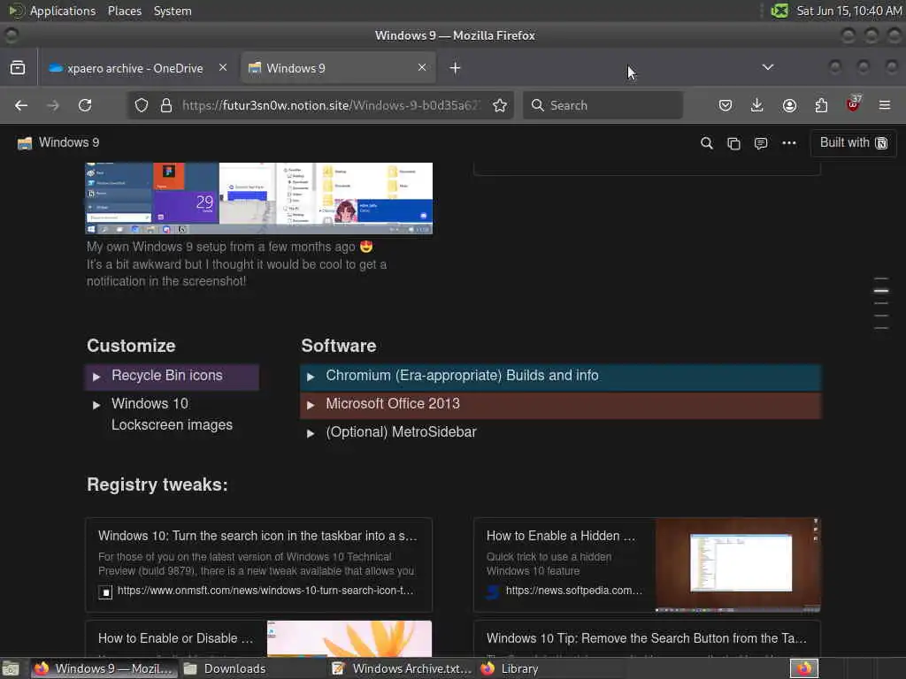Viewport: 906px width, 679px height.
Task: Click the clock Sat Jun 15 10:40 AM
Action: (x=848, y=11)
